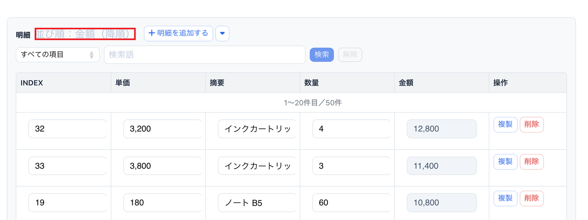Edit the 摘要 field in row 32
This screenshot has width=588, height=220.
[257, 129]
